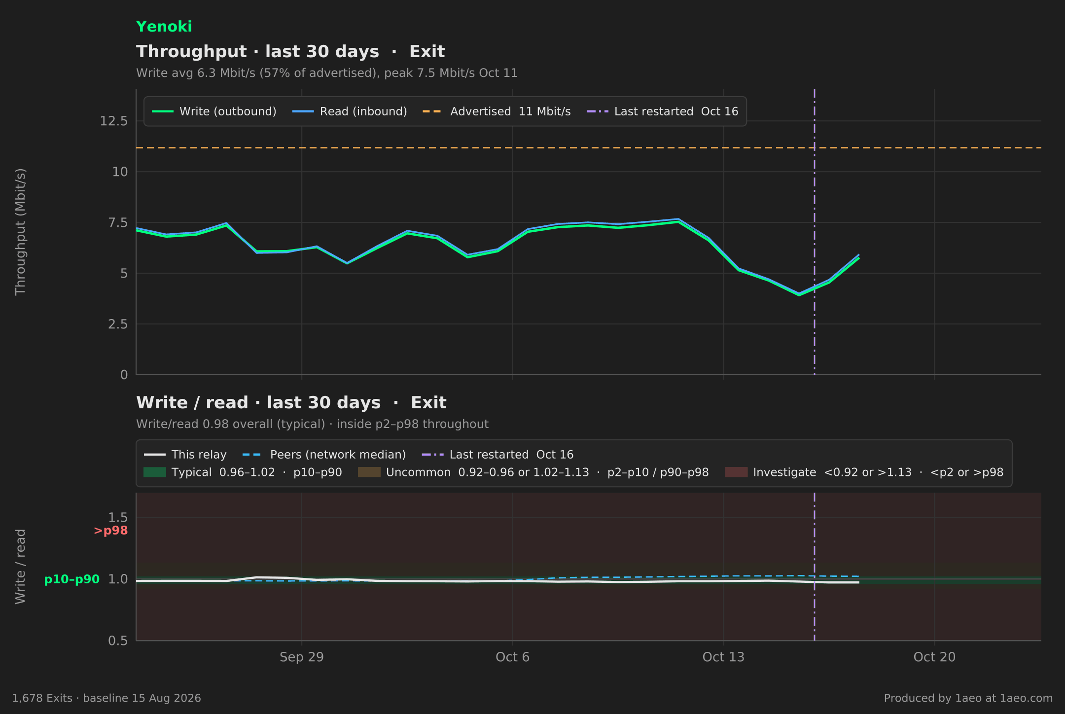Click 'Uncommon 0.92–0.96 or 1.02–1.13' legend text
1065x714 pixels.
click(547, 472)
